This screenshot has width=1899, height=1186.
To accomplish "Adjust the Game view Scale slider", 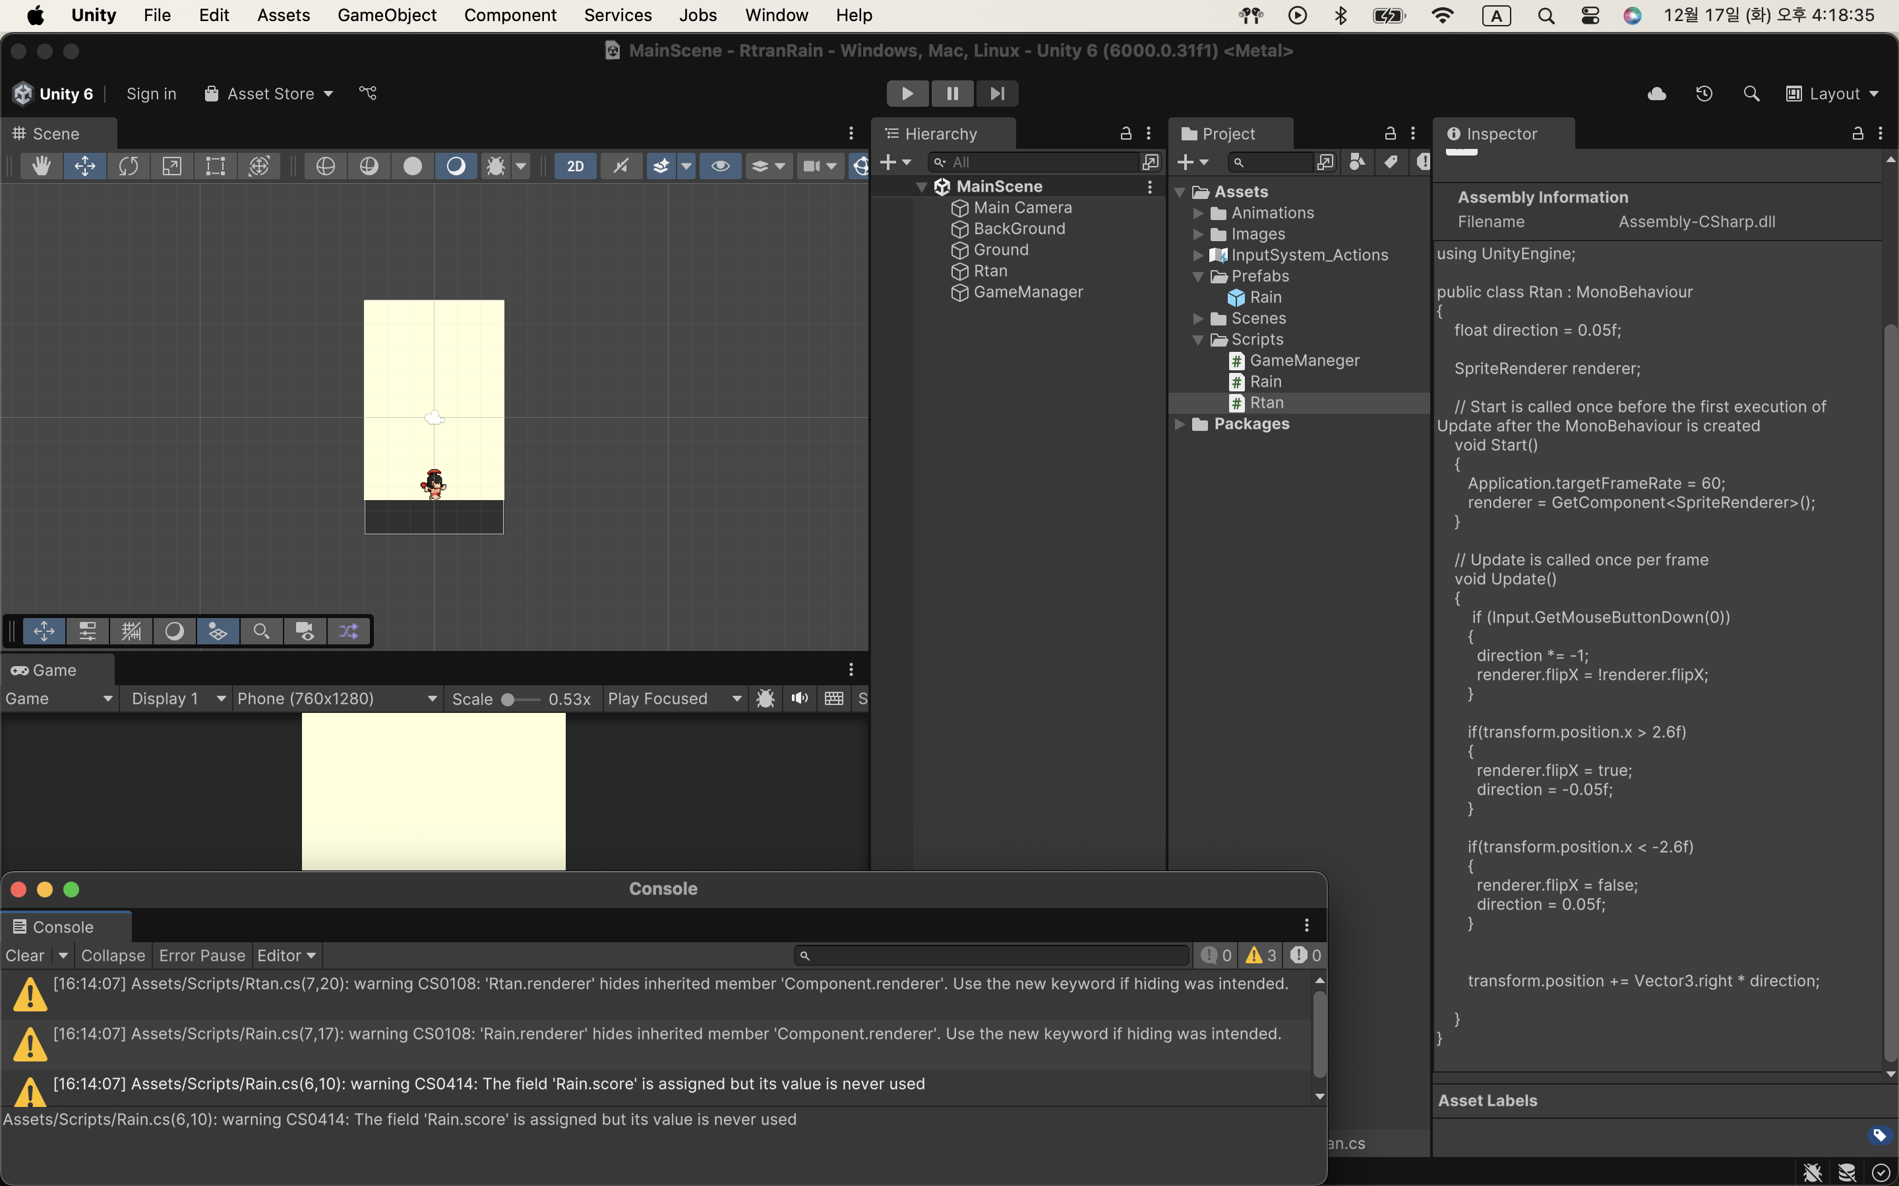I will tap(520, 699).
